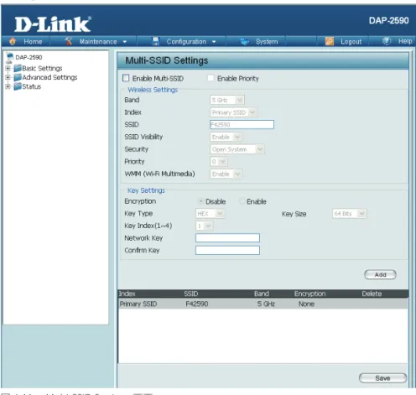Screen dimensions: 416x395
Task: Click the Home house icon
Action: [x=13, y=41]
